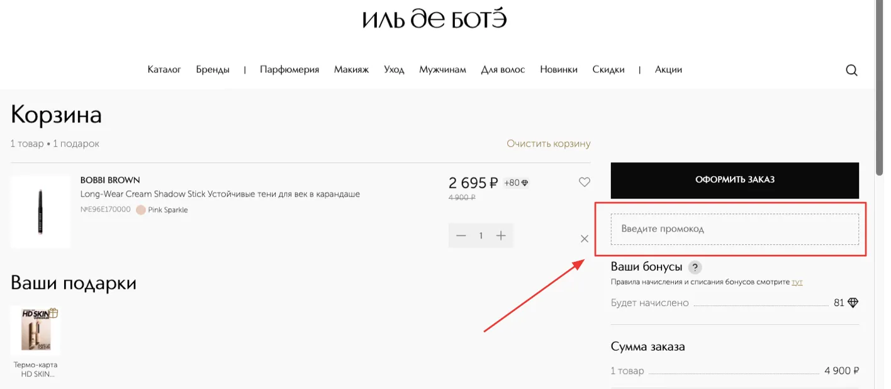Screen dimensions: 891x389
Task: Go to Парфюмерия section
Action: [289, 69]
